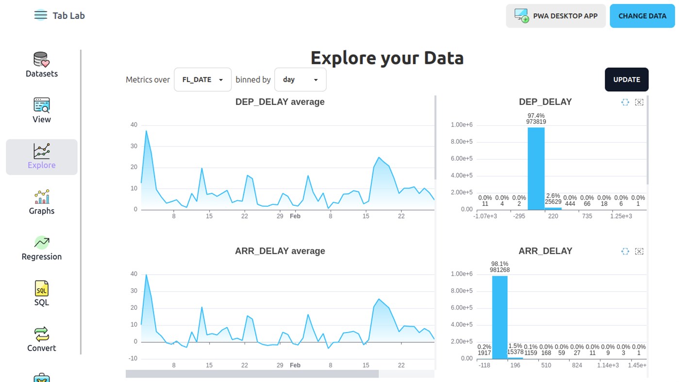The height and width of the screenshot is (382, 679).
Task: Click the horizontal scrollbar below the time series charts
Action: (x=252, y=374)
